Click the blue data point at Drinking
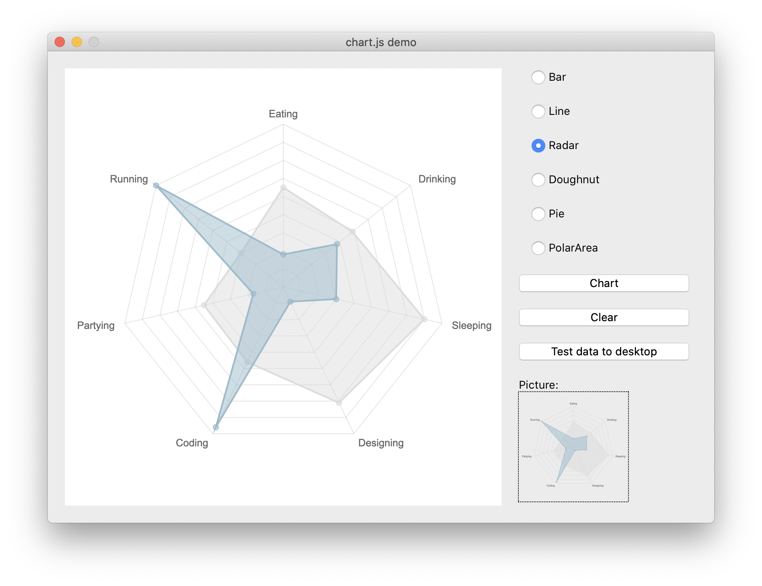 click(337, 244)
